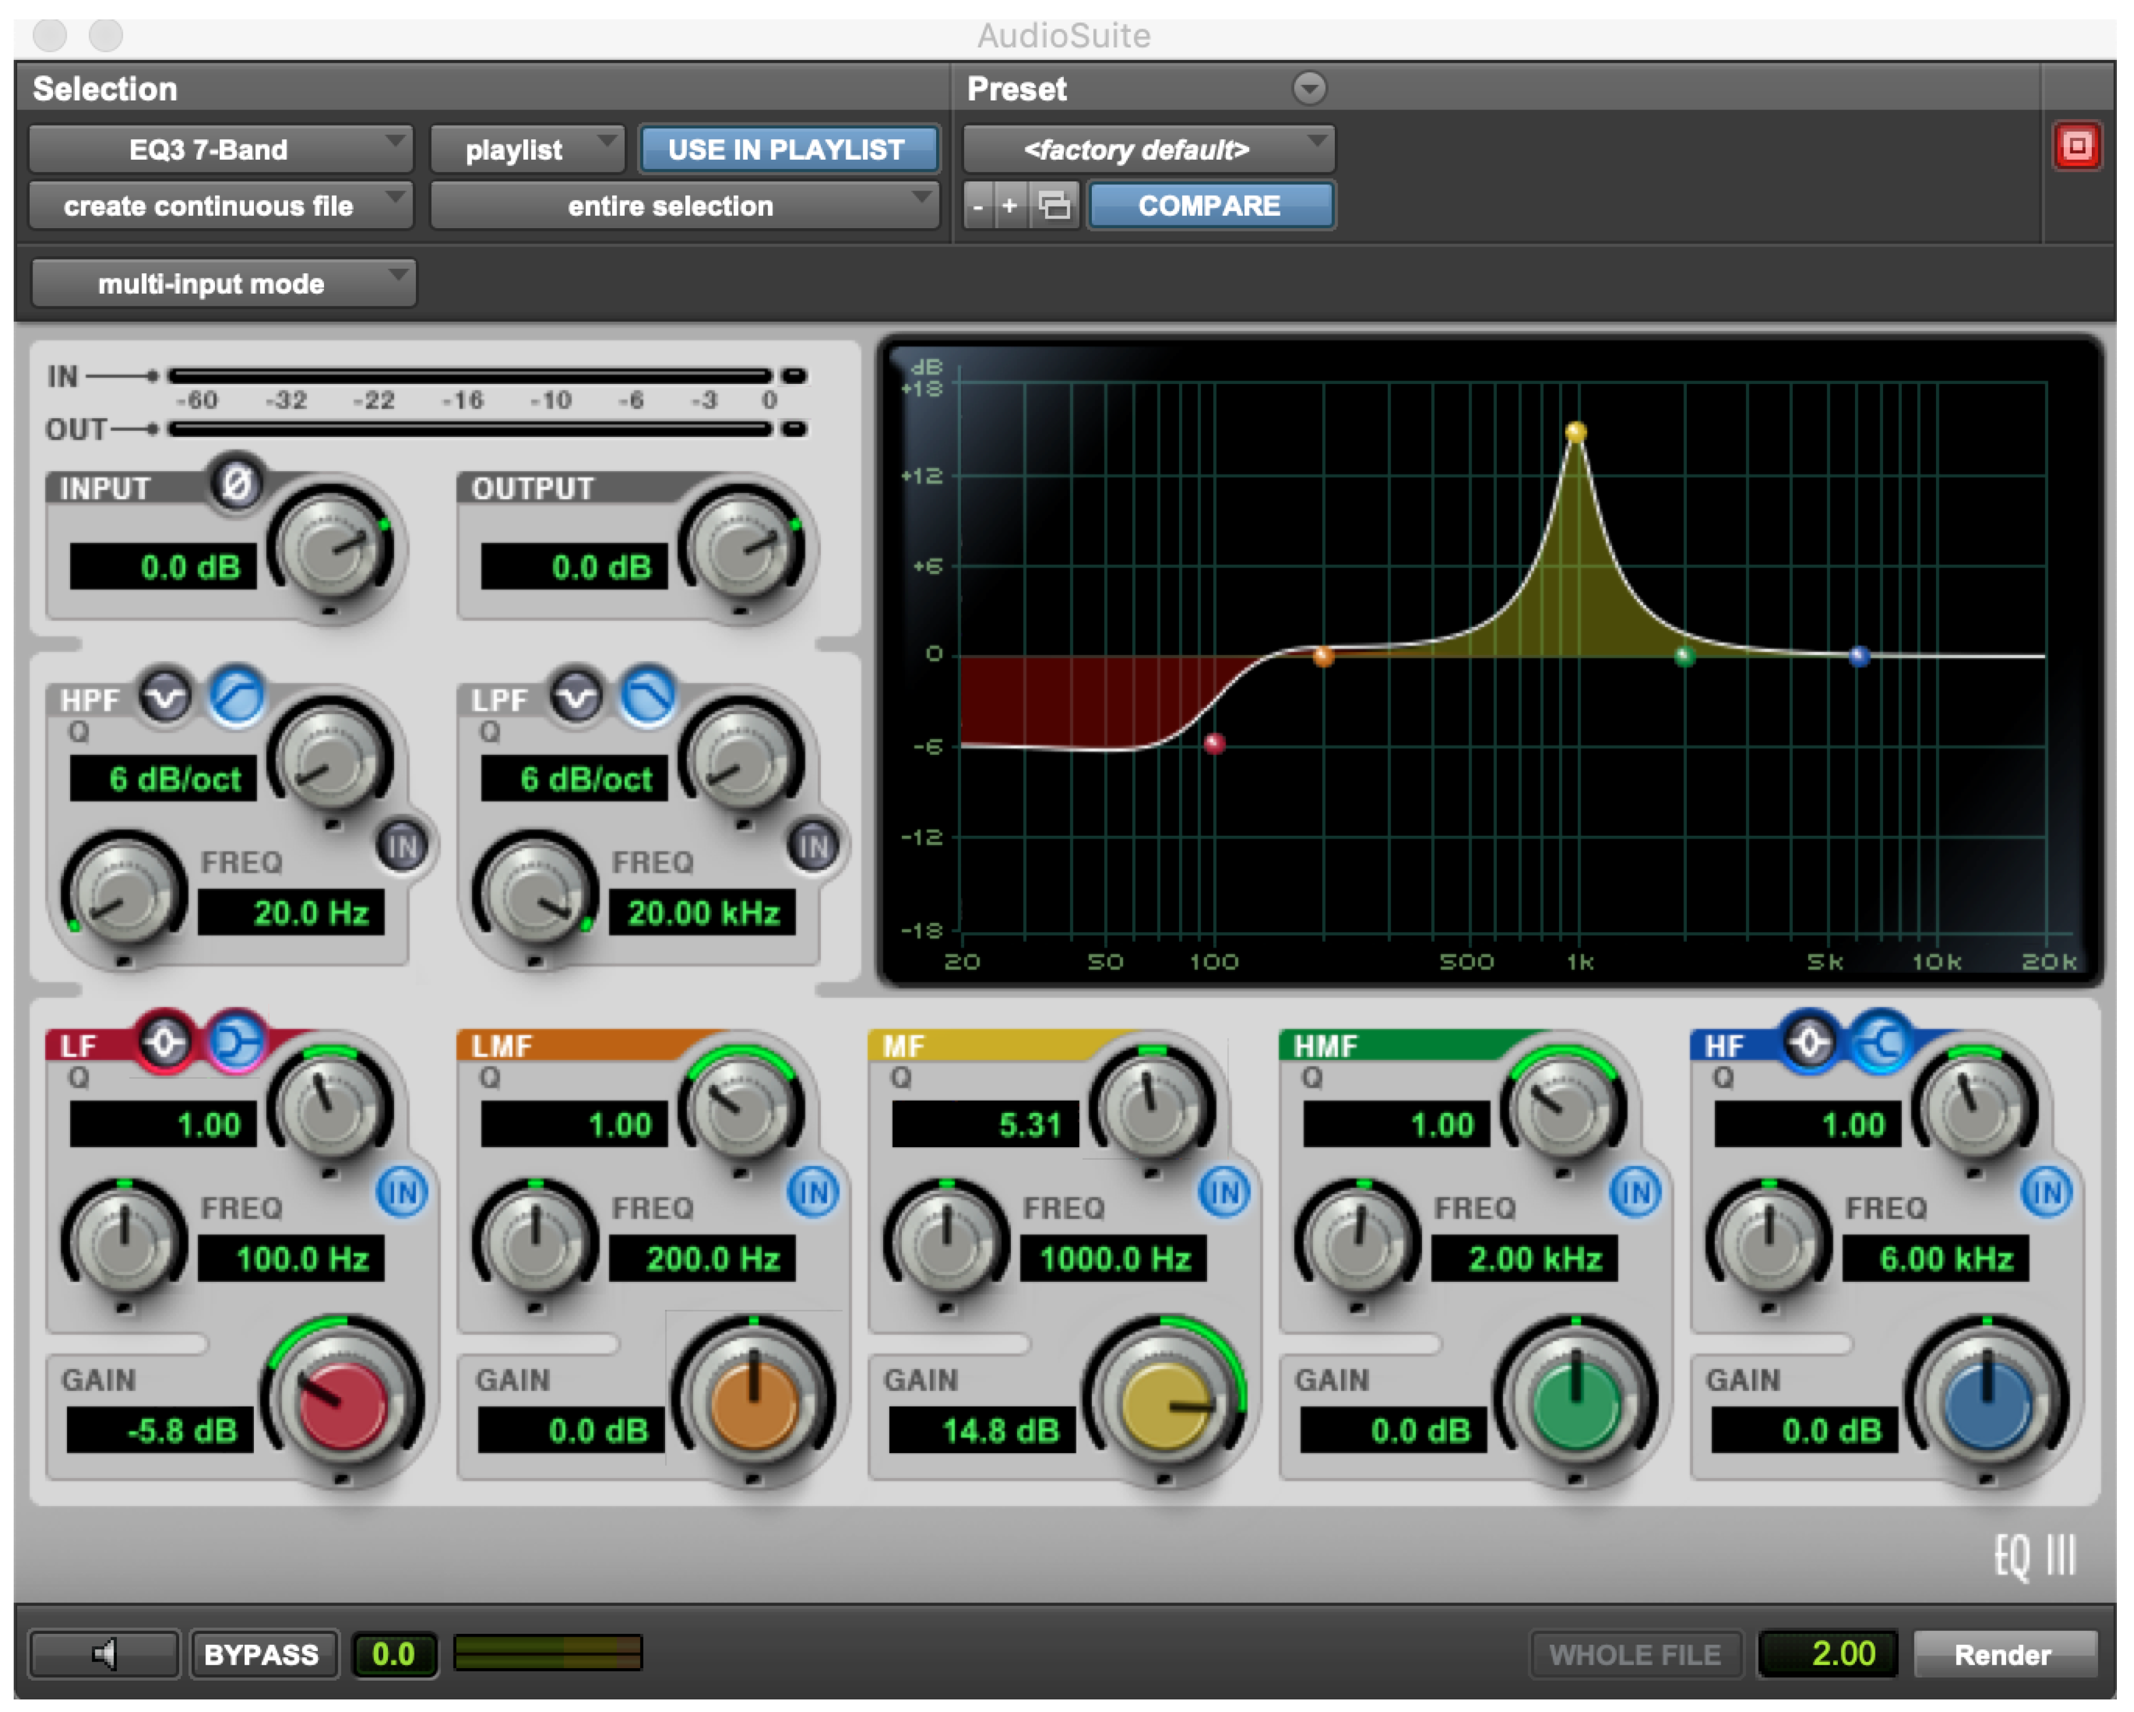Toggle the HF band IN button
2134x1712 pixels.
(x=2047, y=1192)
